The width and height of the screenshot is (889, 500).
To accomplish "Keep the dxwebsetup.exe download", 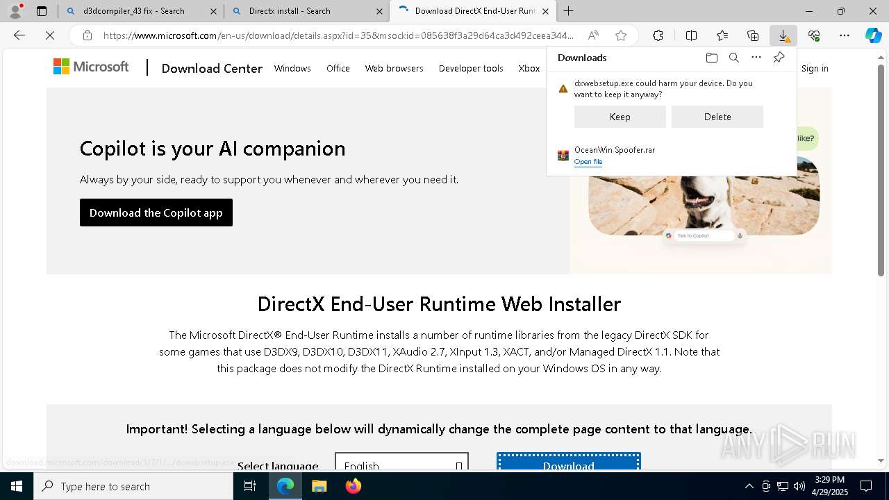I will [x=620, y=117].
